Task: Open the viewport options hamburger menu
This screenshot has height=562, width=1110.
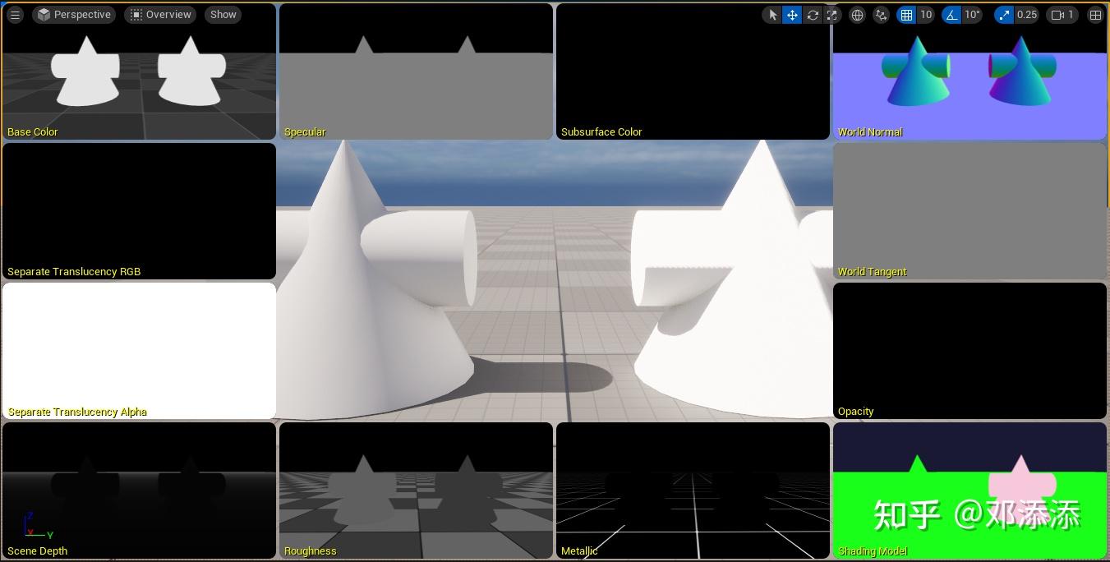Action: pyautogui.click(x=15, y=14)
